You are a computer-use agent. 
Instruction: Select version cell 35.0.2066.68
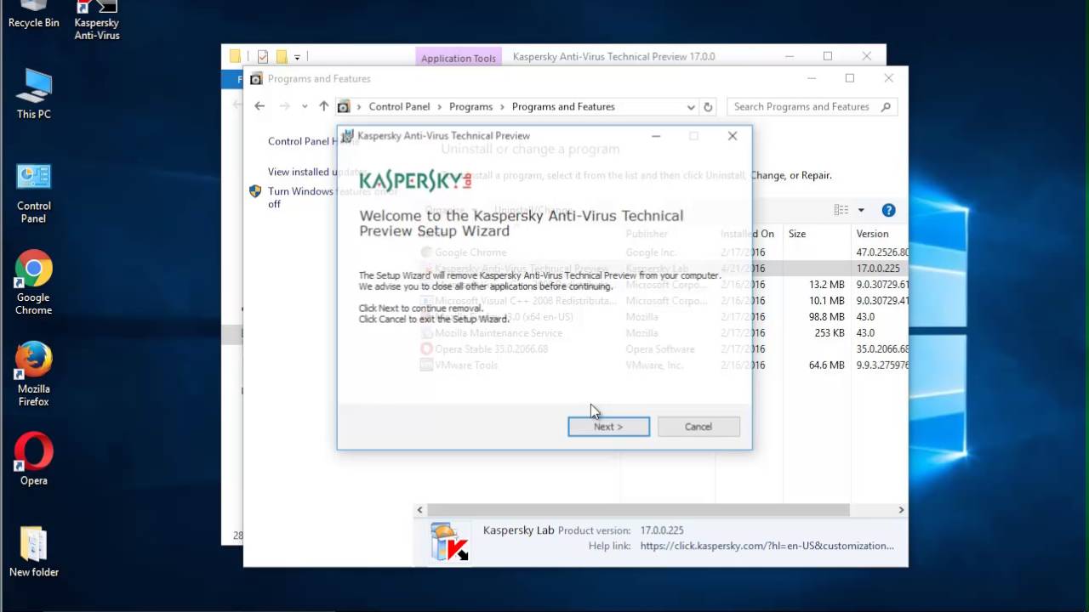click(881, 349)
